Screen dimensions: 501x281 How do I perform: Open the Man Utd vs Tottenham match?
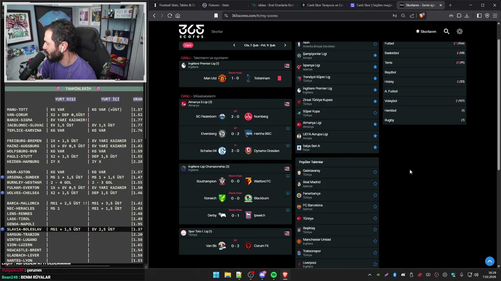point(235,78)
